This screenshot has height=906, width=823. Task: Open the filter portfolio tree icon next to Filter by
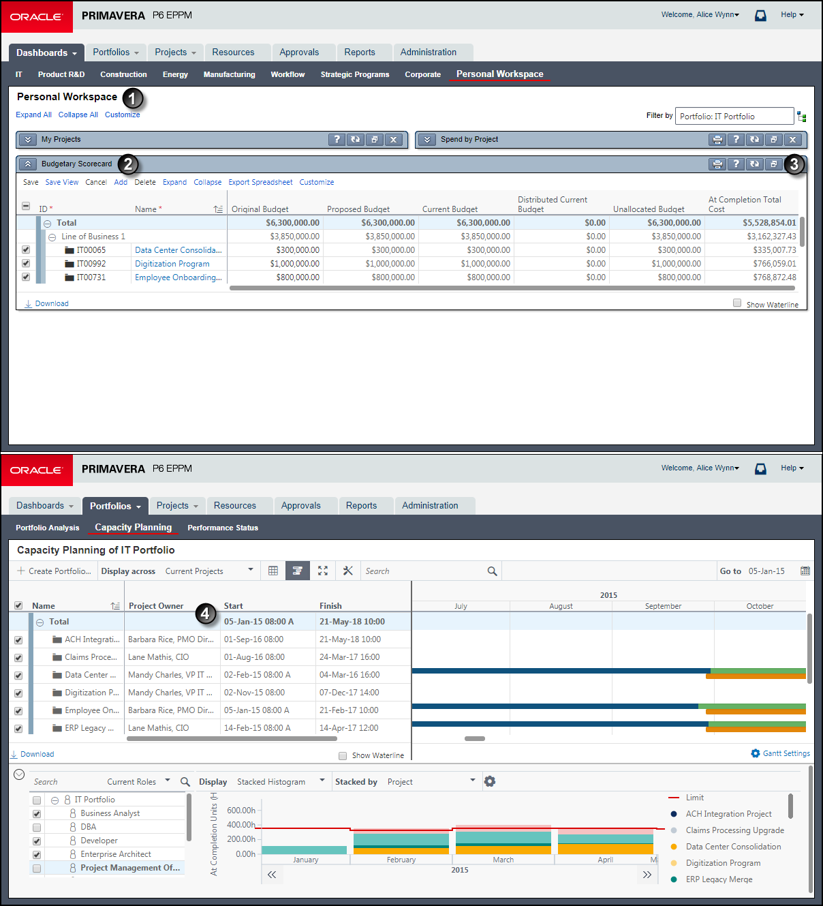pos(802,117)
